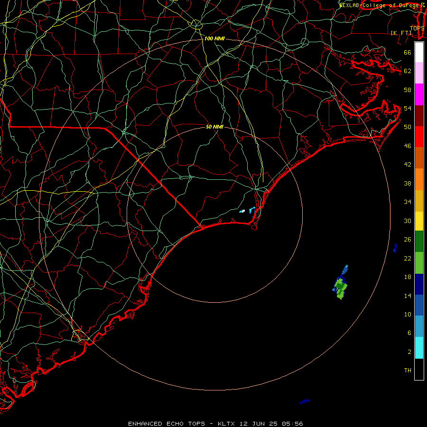Click the navy echo blob at bottom

(305, 401)
